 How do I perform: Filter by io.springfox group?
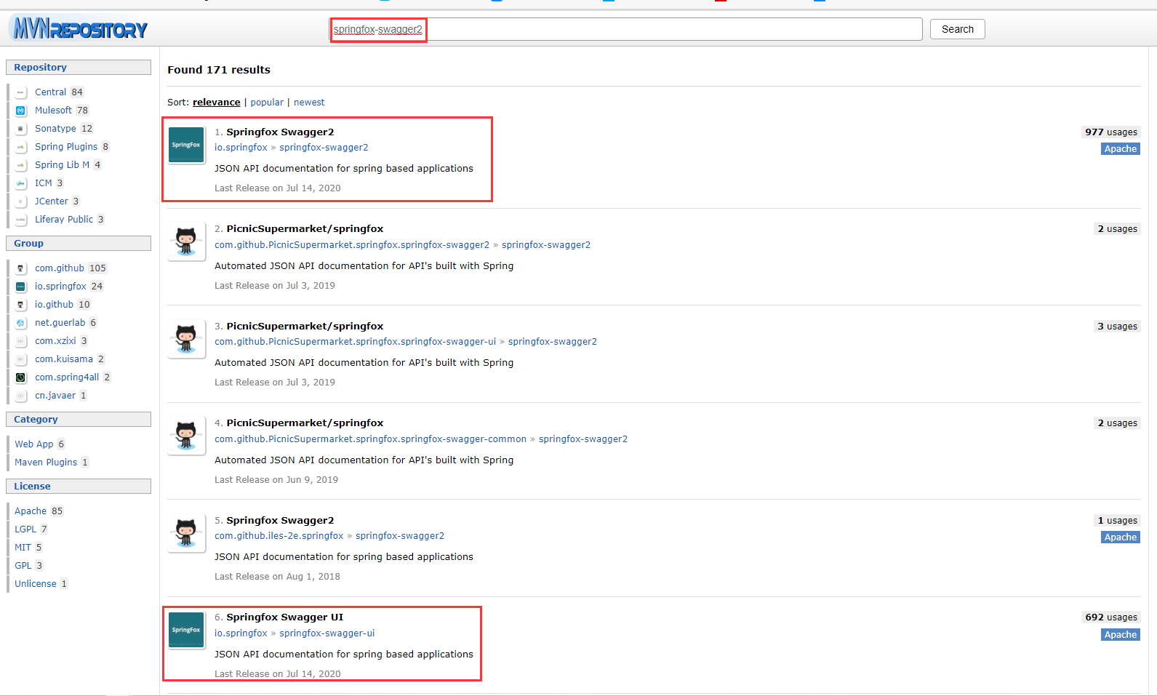point(60,287)
